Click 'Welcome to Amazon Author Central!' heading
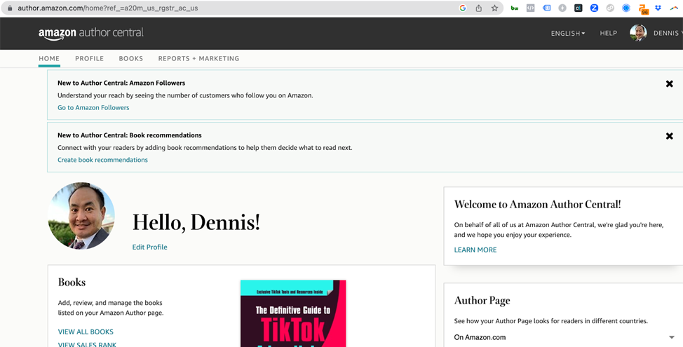683x347 pixels. click(538, 204)
